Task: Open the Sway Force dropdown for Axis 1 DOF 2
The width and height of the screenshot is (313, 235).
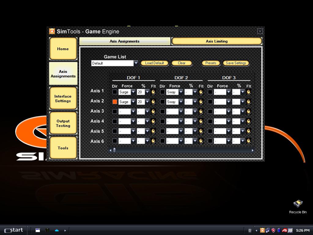Action: coord(181,92)
